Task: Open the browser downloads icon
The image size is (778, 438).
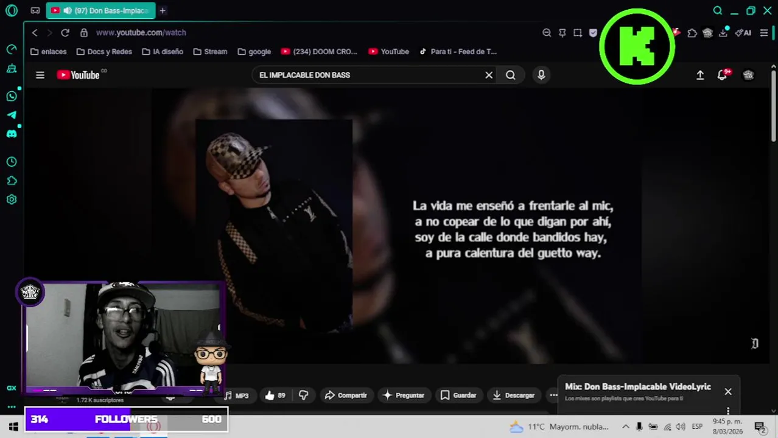Action: (x=723, y=33)
